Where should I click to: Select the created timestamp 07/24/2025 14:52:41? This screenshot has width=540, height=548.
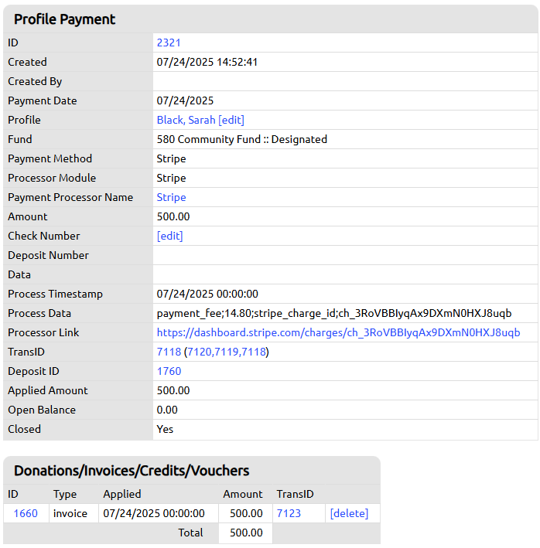point(207,62)
